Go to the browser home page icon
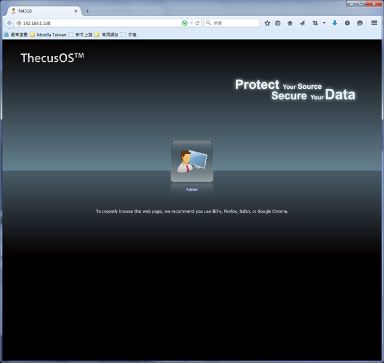The width and height of the screenshot is (384, 363). tap(290, 23)
